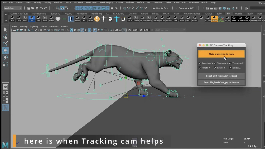Uncheck the Rotate Z checkbox

pos(230,68)
